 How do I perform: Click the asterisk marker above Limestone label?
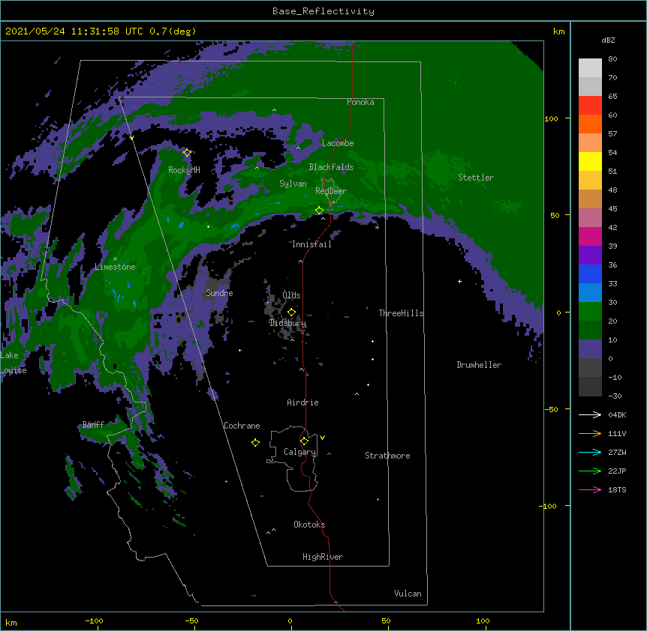[115, 259]
